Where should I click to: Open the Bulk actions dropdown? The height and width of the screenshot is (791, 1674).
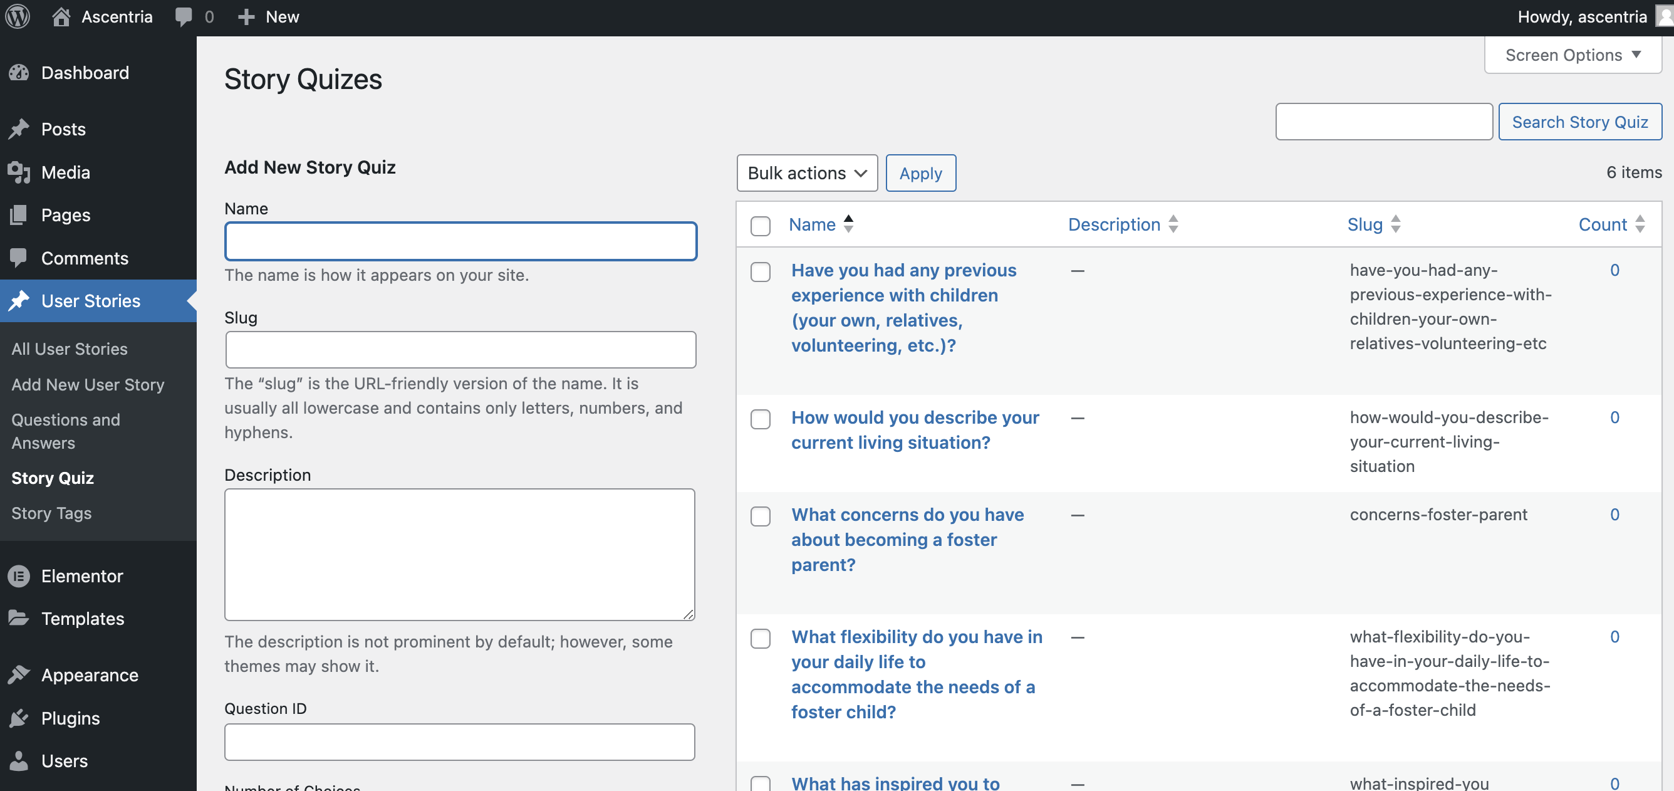[806, 173]
